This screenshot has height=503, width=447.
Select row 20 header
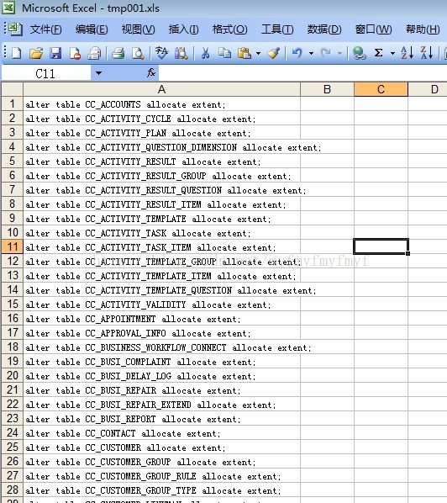coord(12,375)
